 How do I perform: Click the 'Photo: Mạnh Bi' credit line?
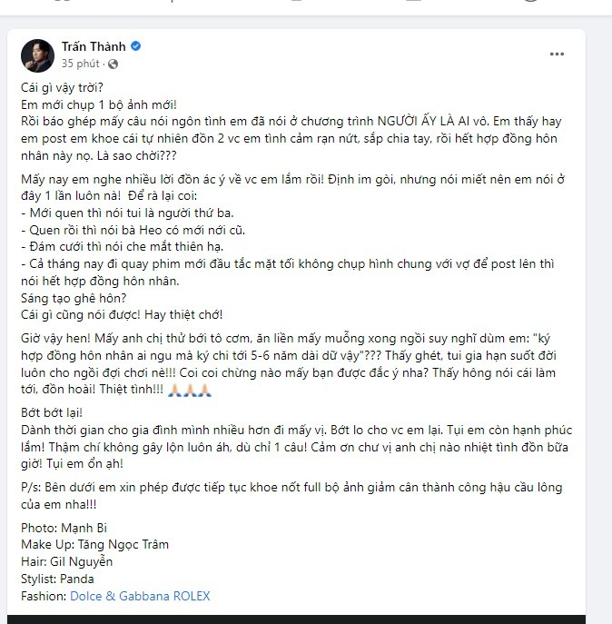pos(64,528)
